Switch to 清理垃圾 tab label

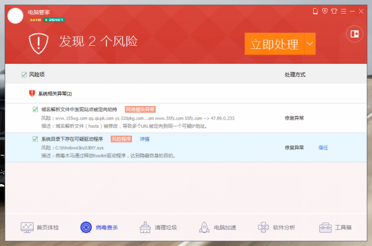coord(166,227)
